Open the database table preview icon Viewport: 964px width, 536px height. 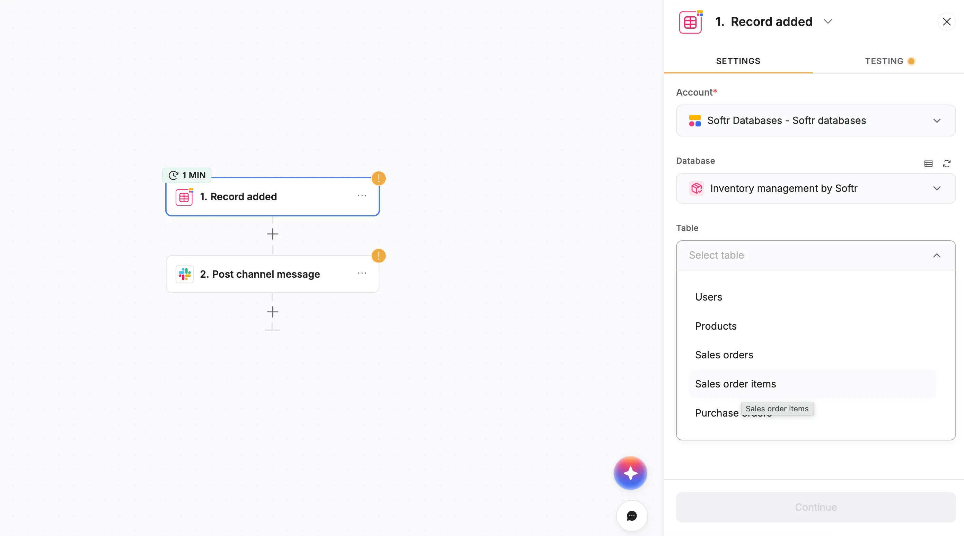(x=928, y=164)
